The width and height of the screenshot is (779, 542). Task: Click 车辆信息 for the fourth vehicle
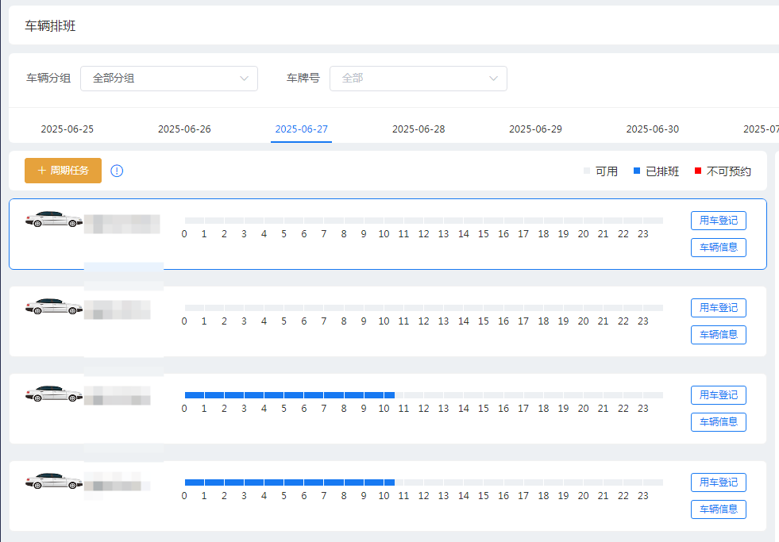point(719,509)
